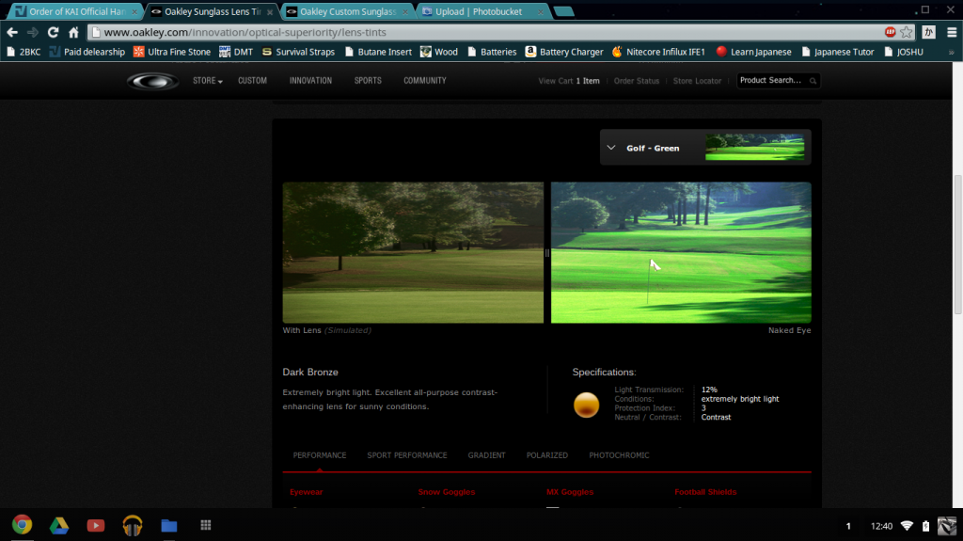Select the SPORT PERFORMANCE lens tab
The height and width of the screenshot is (541, 963).
[x=407, y=455]
